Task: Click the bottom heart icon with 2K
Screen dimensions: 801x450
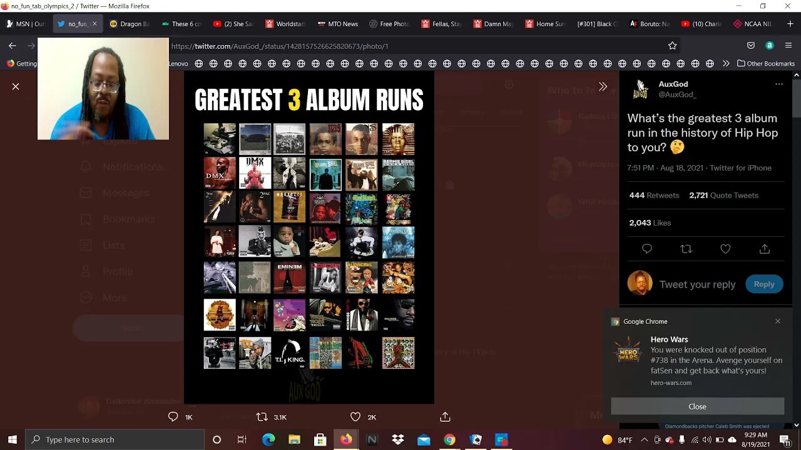Action: tap(355, 417)
